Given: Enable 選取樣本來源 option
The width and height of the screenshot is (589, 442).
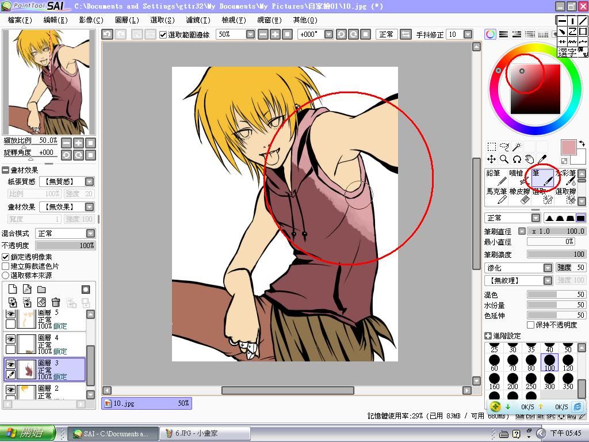Looking at the screenshot, I should pos(5,276).
